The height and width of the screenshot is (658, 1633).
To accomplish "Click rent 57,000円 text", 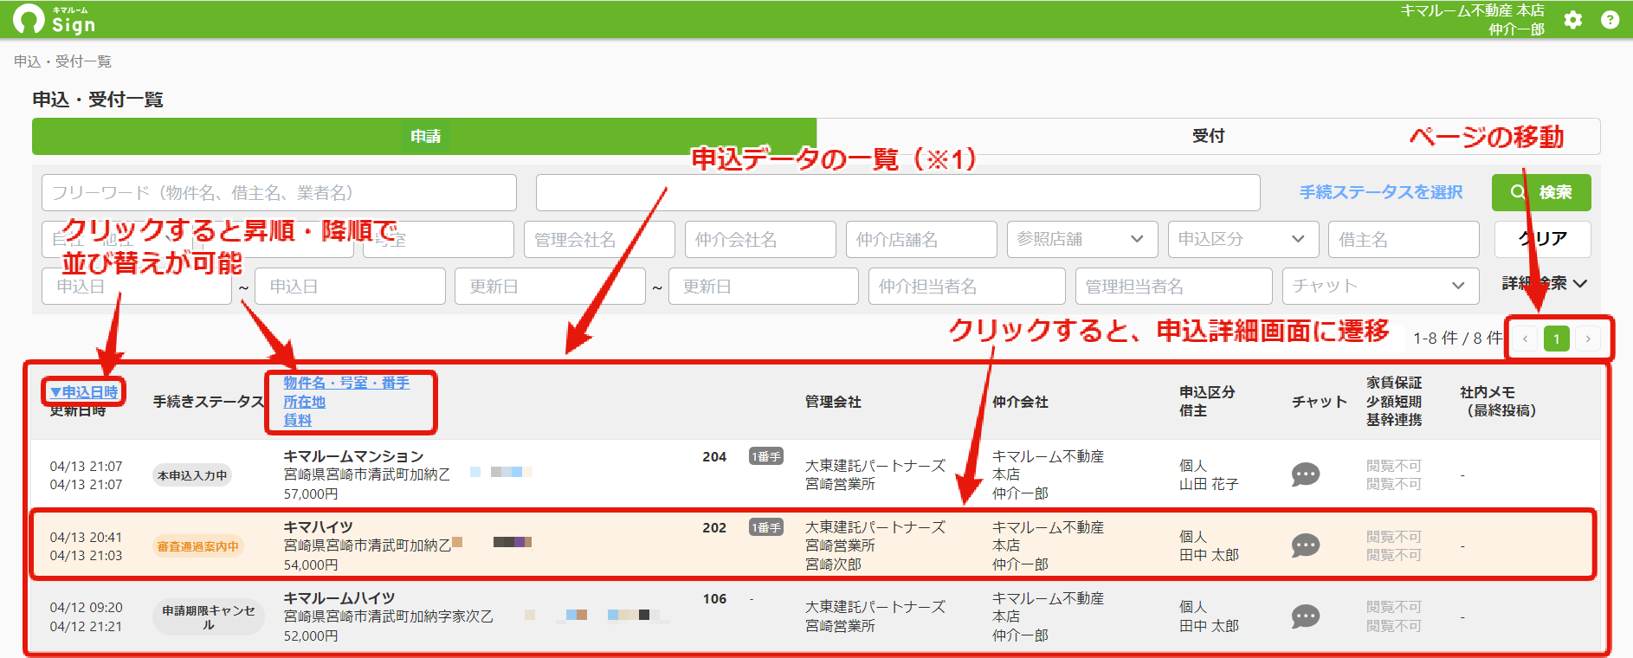I will [x=311, y=493].
